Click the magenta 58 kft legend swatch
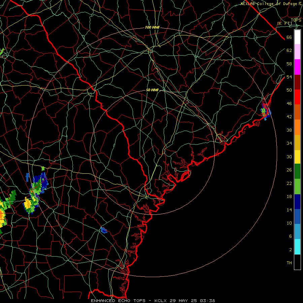This screenshot has height=303, width=303. click(x=297, y=67)
